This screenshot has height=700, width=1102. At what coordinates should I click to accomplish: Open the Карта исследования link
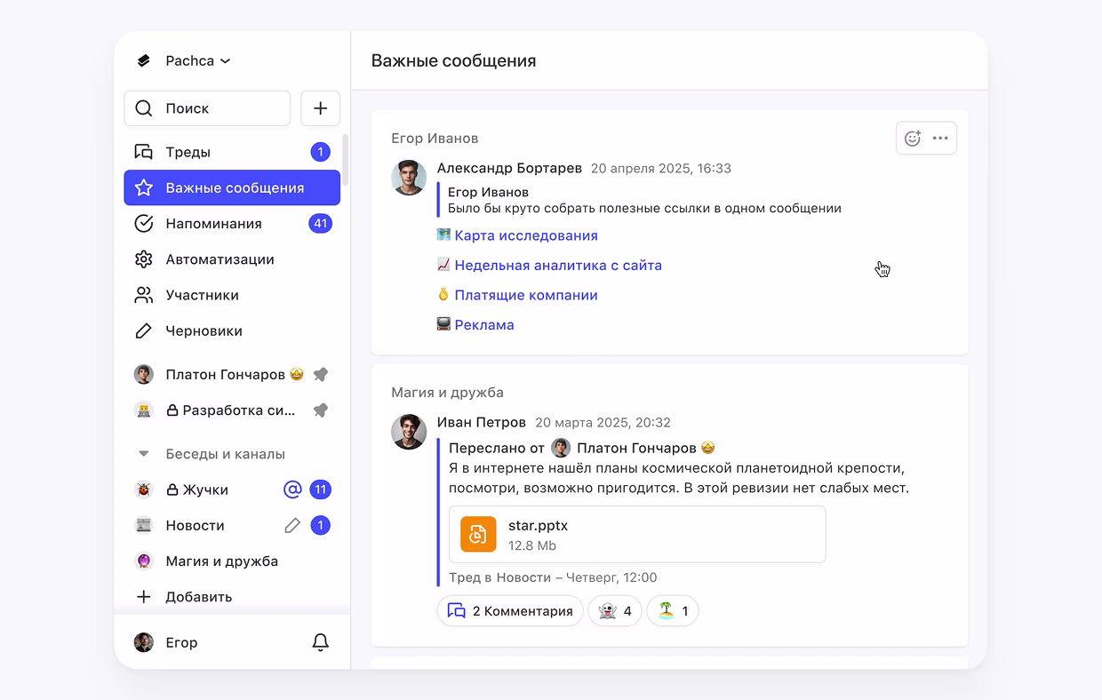[x=525, y=236]
